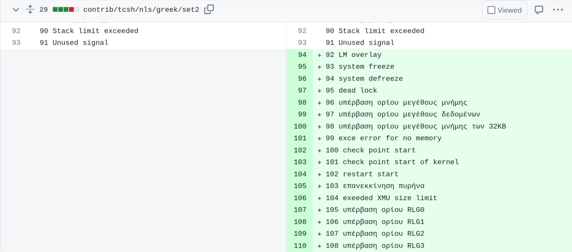Select added line number 105
The height and width of the screenshot is (252, 572).
pyautogui.click(x=299, y=186)
